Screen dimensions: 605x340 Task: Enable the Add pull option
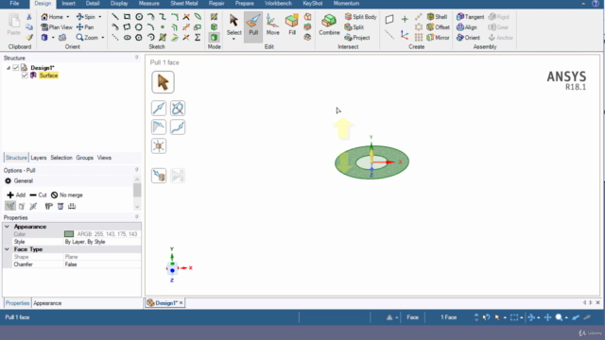click(x=16, y=195)
